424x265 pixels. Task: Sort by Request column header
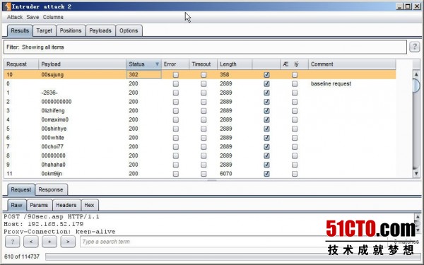tap(21, 64)
